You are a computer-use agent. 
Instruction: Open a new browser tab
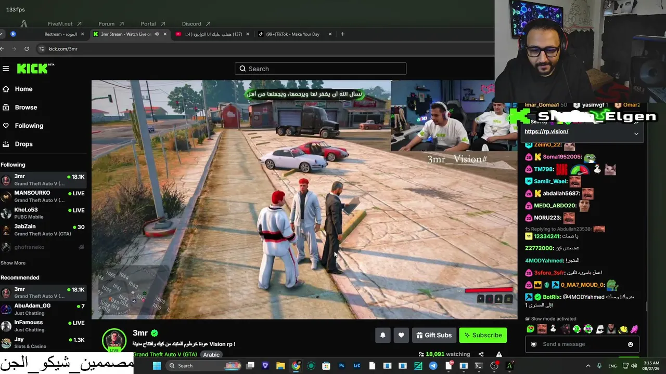(x=342, y=34)
